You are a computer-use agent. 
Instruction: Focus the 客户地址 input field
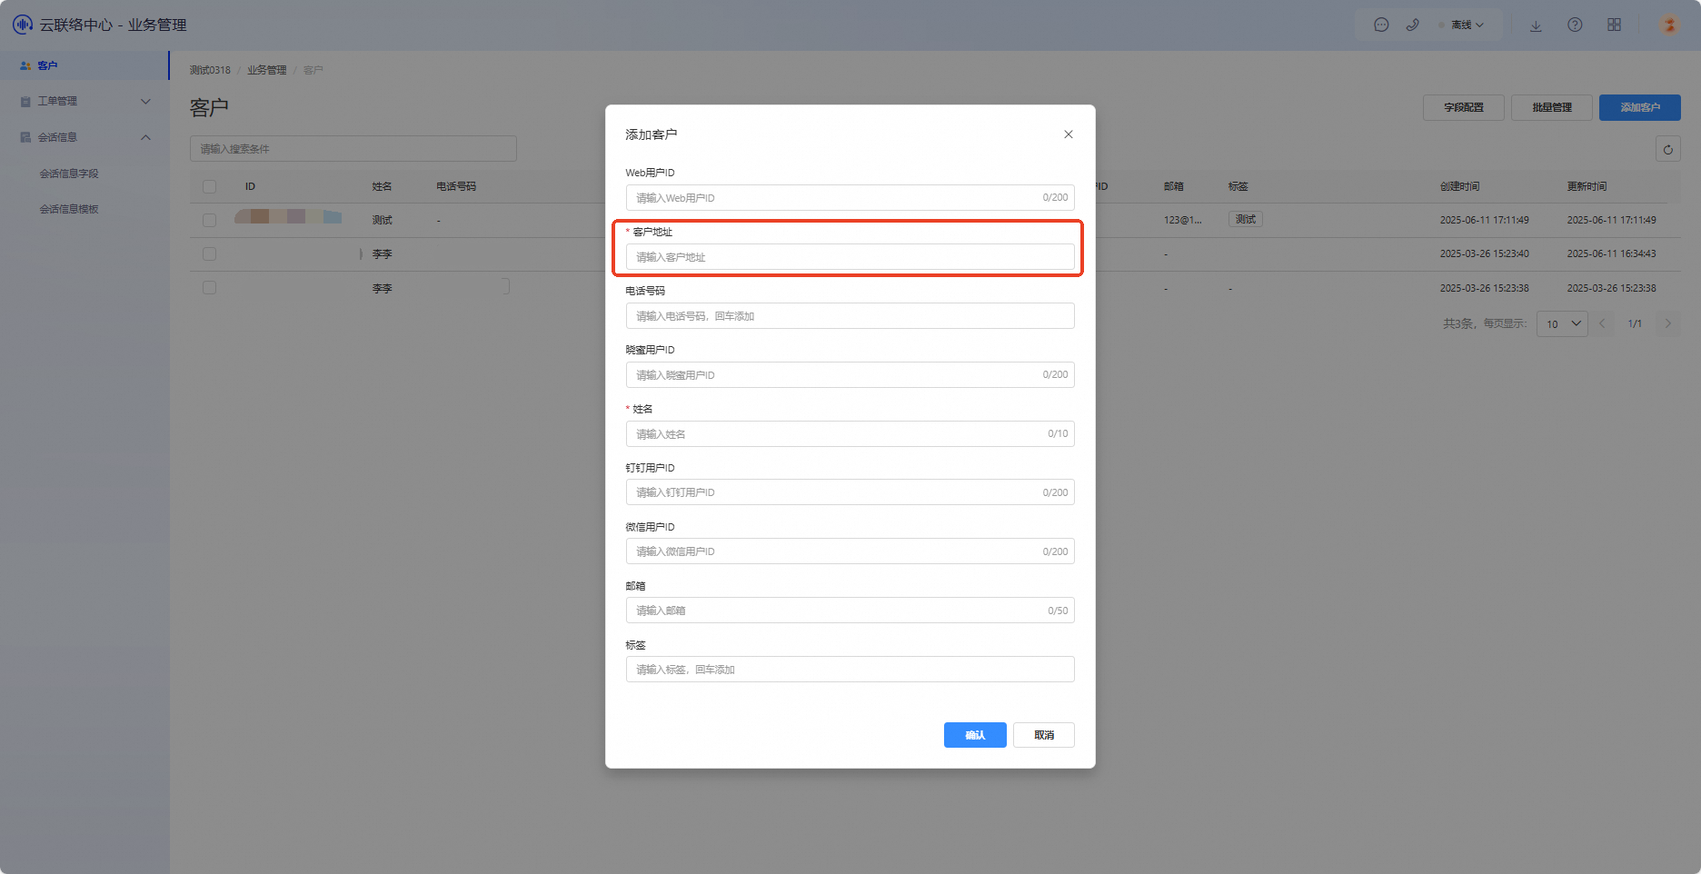click(850, 257)
